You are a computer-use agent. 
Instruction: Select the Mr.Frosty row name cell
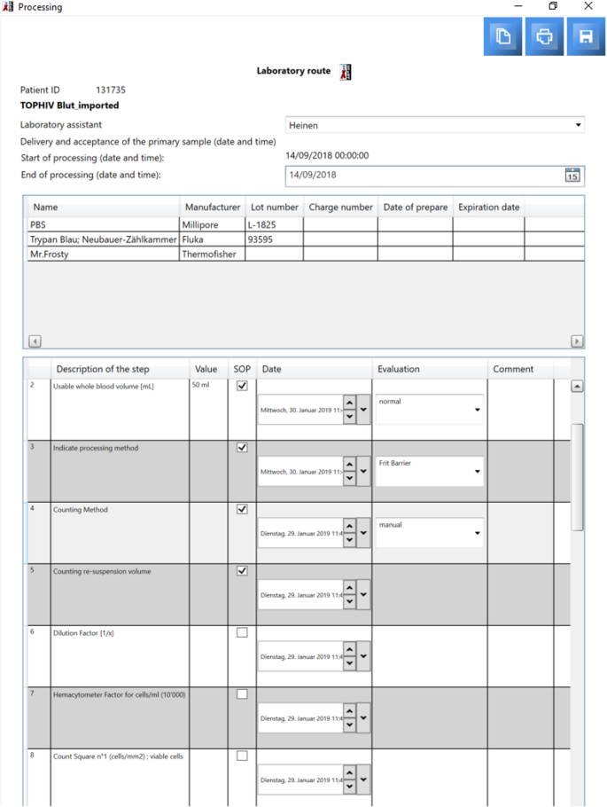[104, 255]
